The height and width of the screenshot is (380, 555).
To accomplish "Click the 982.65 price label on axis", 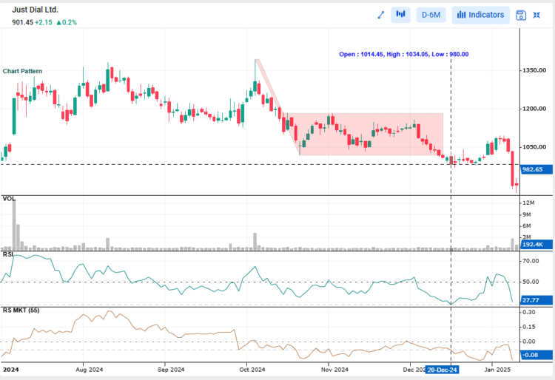I will pos(533,169).
